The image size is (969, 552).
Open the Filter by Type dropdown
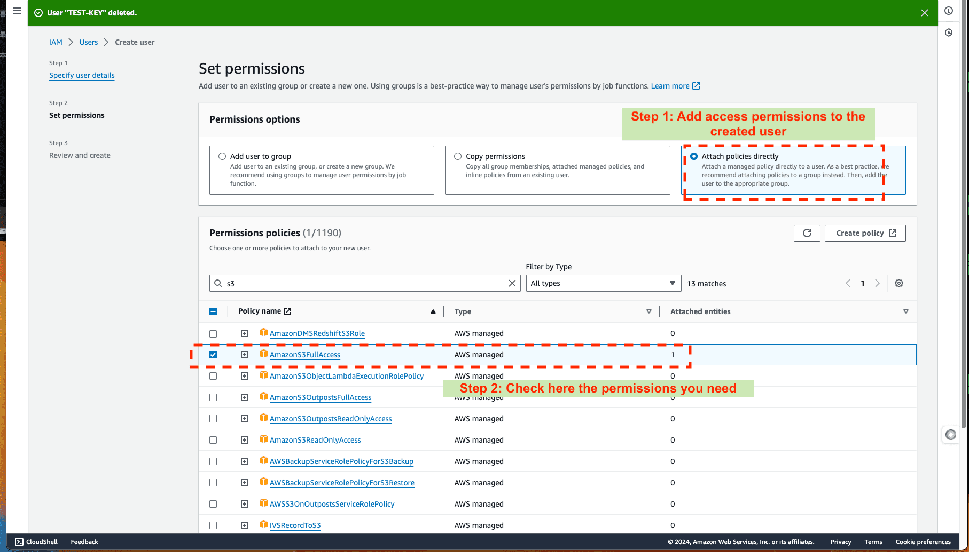pos(604,283)
